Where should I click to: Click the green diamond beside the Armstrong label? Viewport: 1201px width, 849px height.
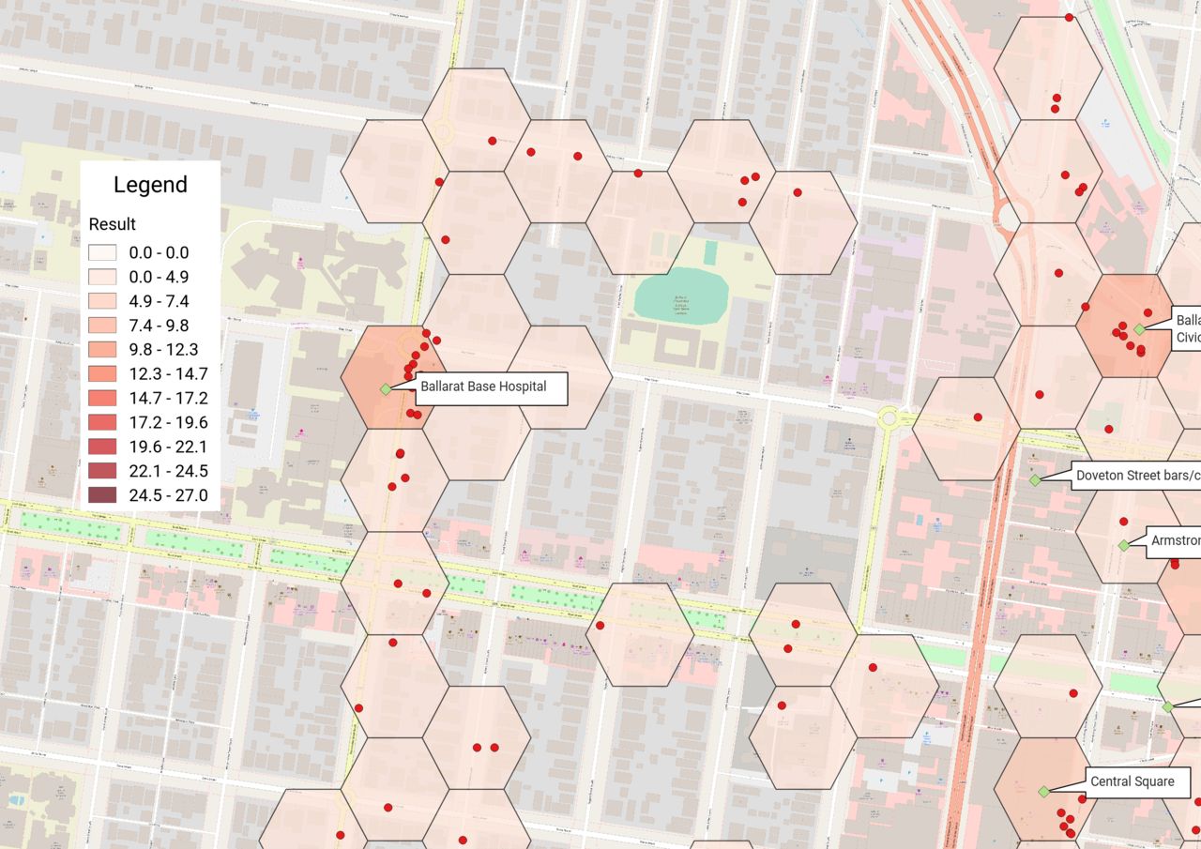[x=1123, y=545]
